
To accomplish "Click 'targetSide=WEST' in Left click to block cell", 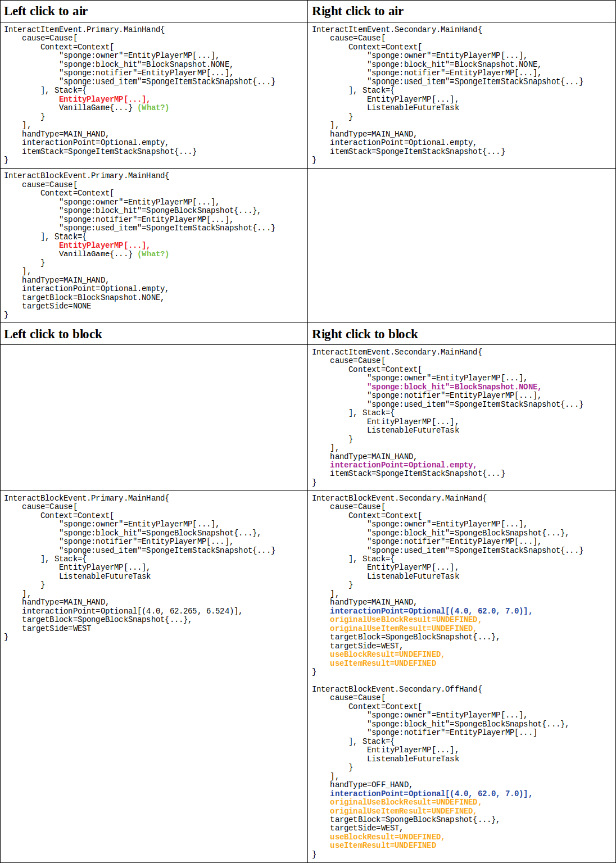I will click(56, 628).
